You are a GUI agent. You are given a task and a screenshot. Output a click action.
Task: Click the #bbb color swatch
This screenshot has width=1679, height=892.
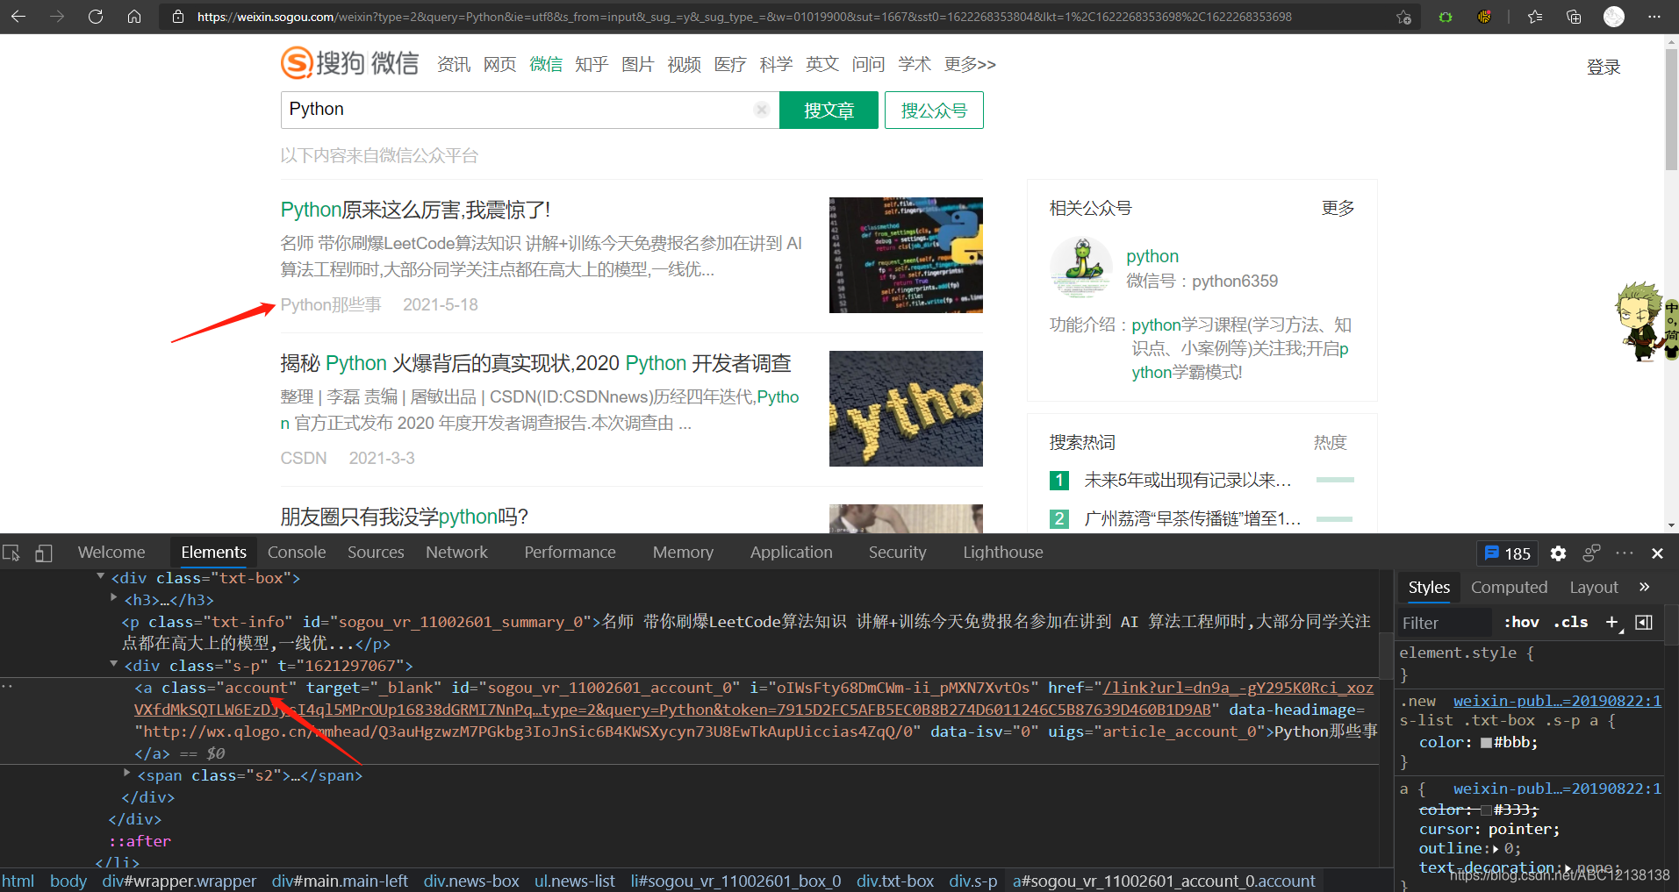pyautogui.click(x=1486, y=743)
